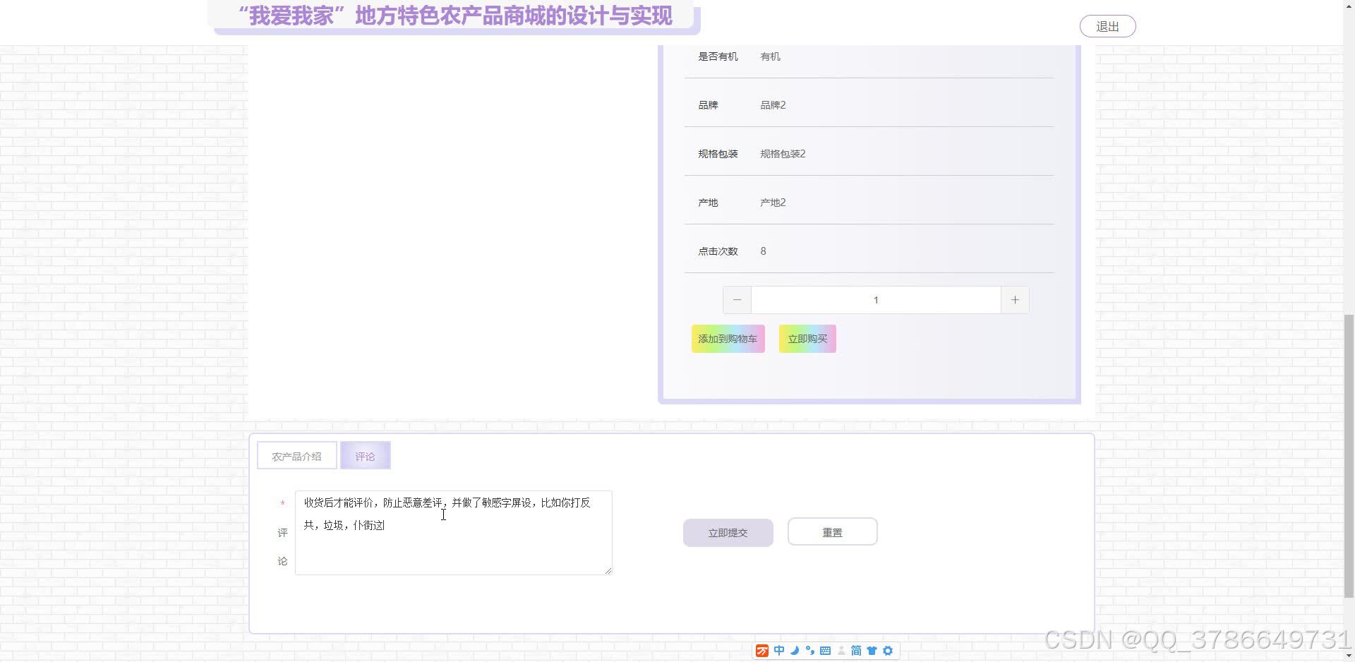1355x662 pixels.
Task: Toggle simplified/traditional with the 简 icon
Action: click(x=856, y=651)
